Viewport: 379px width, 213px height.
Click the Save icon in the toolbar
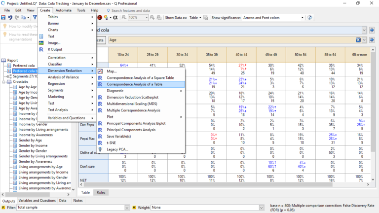pyautogui.click(x=4, y=18)
